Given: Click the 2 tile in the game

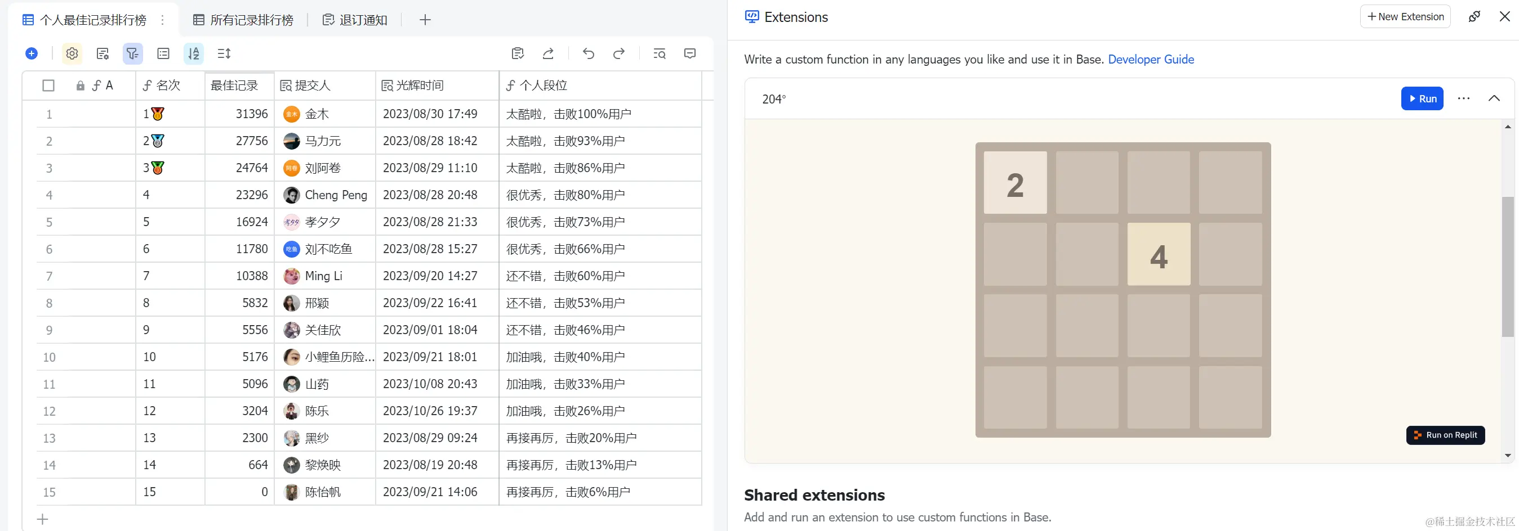Looking at the screenshot, I should coord(1015,182).
